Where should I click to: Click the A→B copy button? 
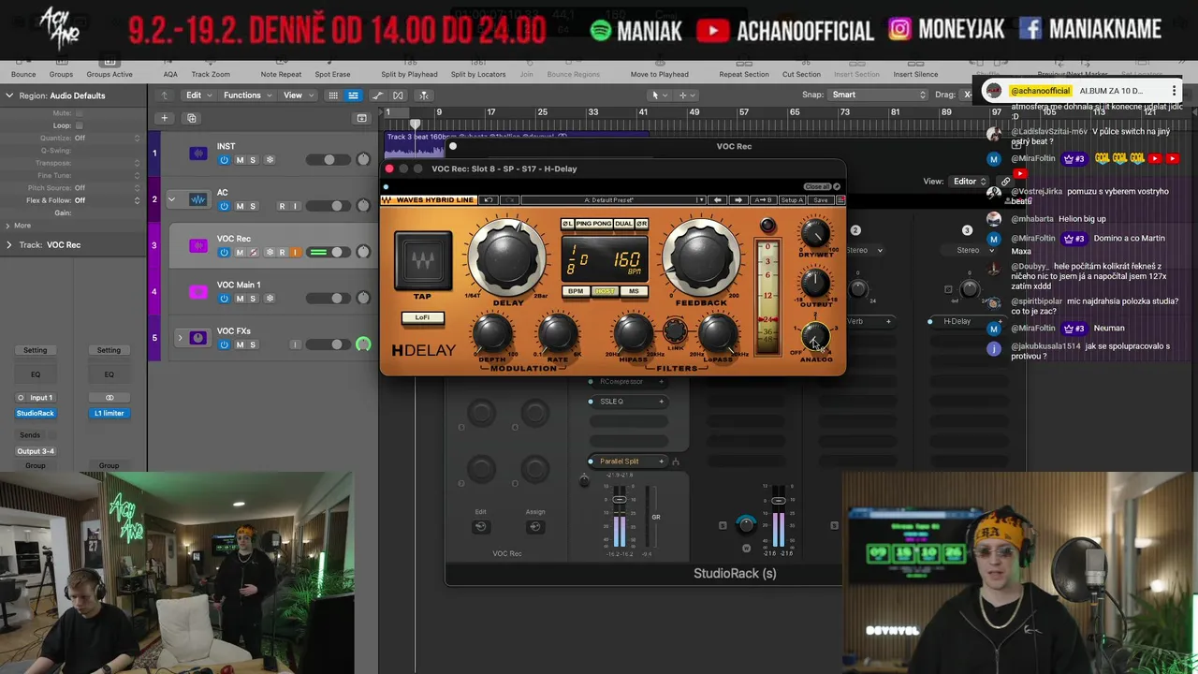tap(764, 200)
